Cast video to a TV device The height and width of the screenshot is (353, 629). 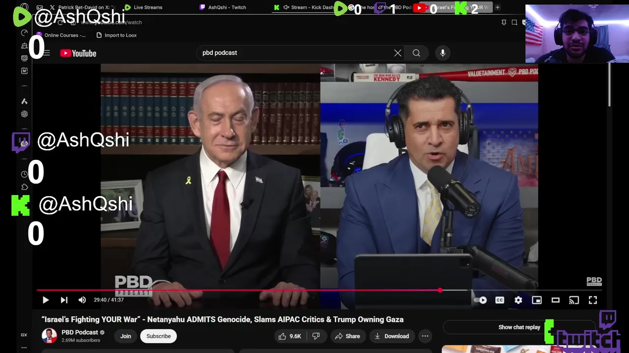pos(574,300)
